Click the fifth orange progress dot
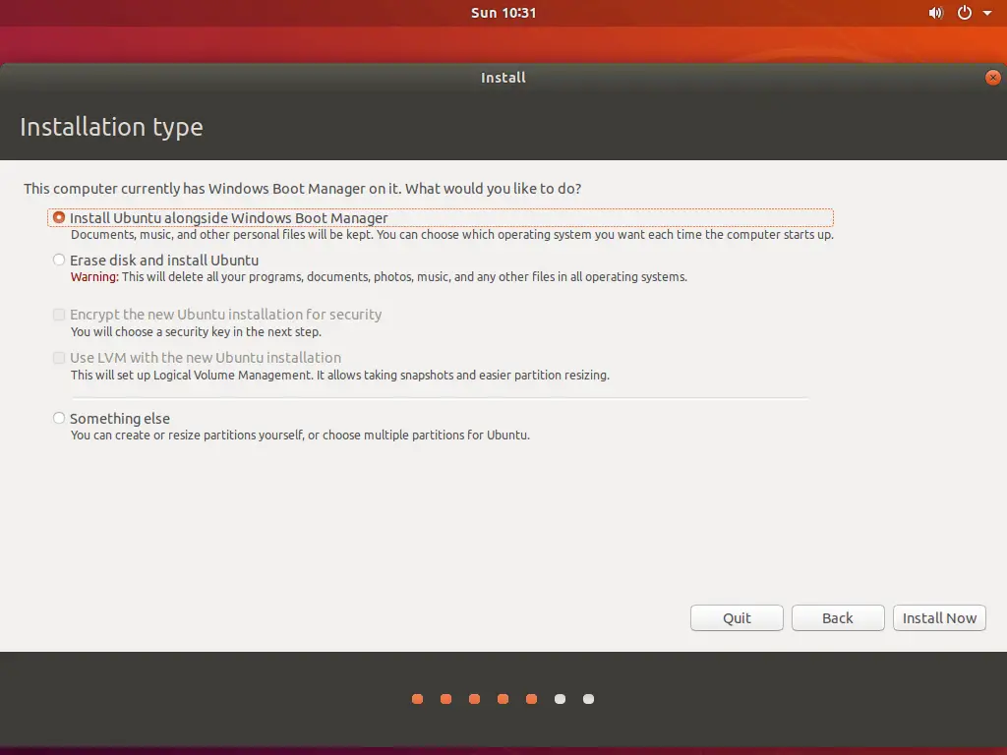The height and width of the screenshot is (755, 1007). 531,699
